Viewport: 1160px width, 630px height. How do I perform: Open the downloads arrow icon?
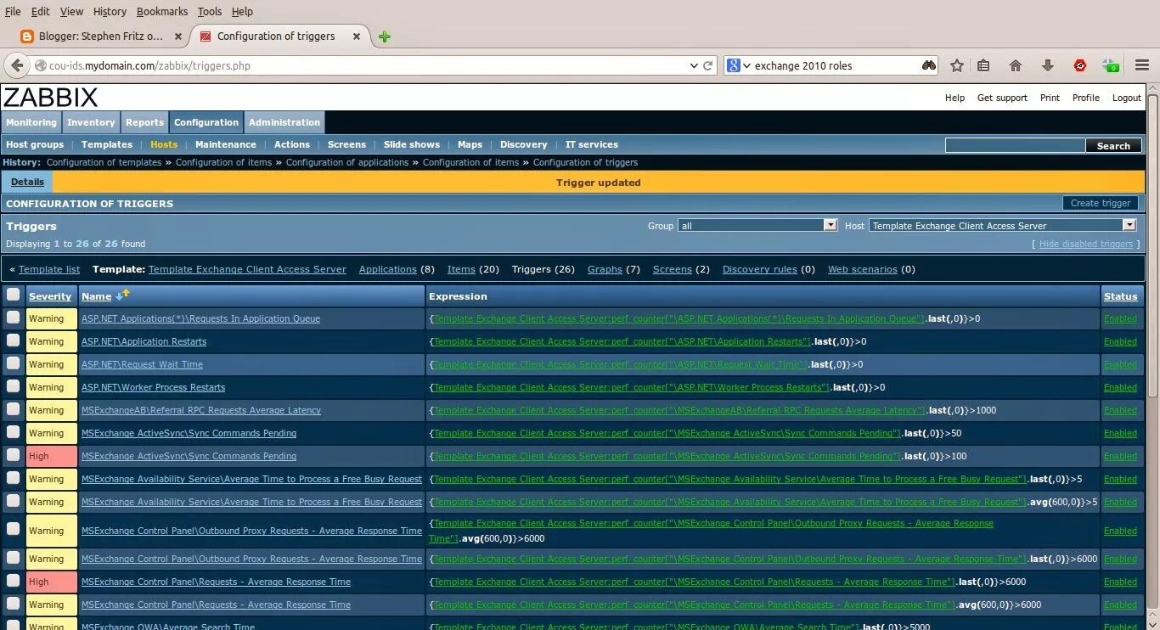click(1047, 65)
